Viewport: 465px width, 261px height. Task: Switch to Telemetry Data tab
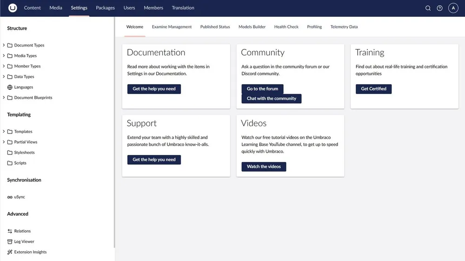coord(344,27)
